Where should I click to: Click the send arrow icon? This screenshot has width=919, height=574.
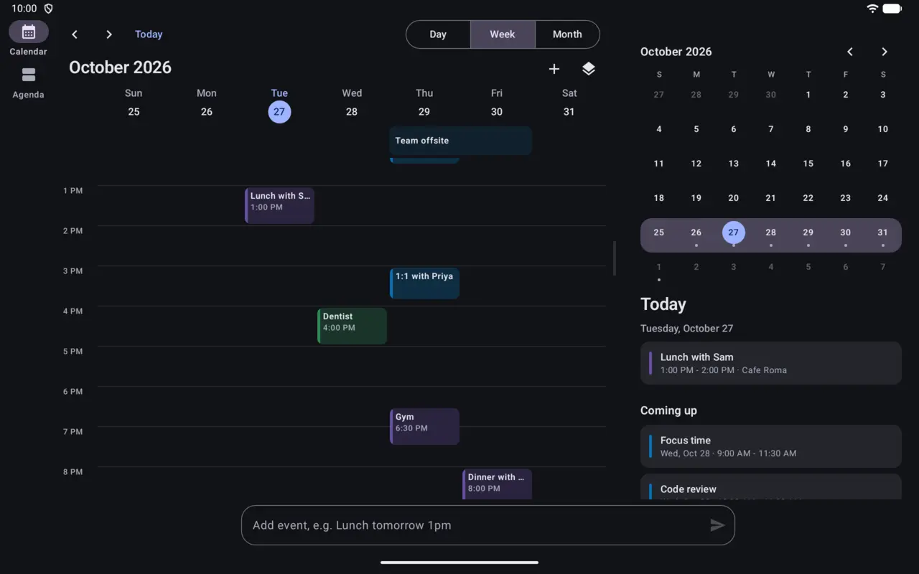(717, 525)
